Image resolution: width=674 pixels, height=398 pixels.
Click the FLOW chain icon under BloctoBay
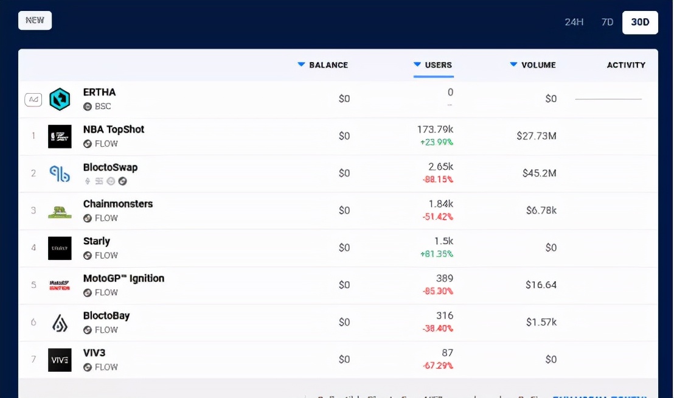[88, 330]
